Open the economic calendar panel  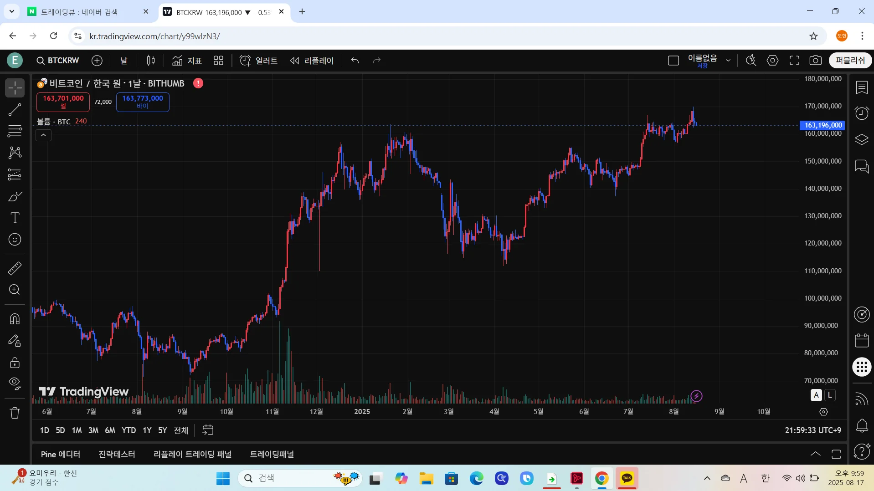coord(862,340)
